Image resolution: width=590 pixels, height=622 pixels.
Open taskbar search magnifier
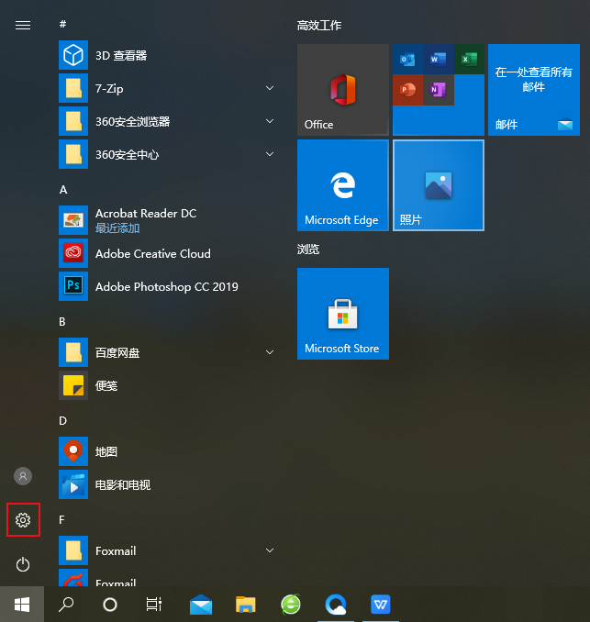66,605
